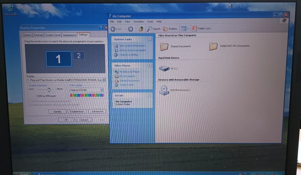This screenshot has height=175, width=301.
Task: Open the View menu
Action: [128, 22]
